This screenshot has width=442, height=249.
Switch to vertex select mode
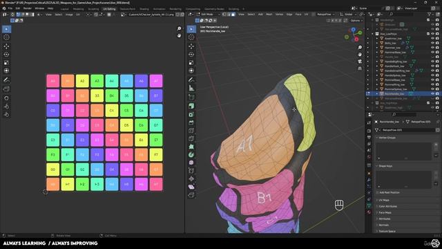tap(224, 15)
